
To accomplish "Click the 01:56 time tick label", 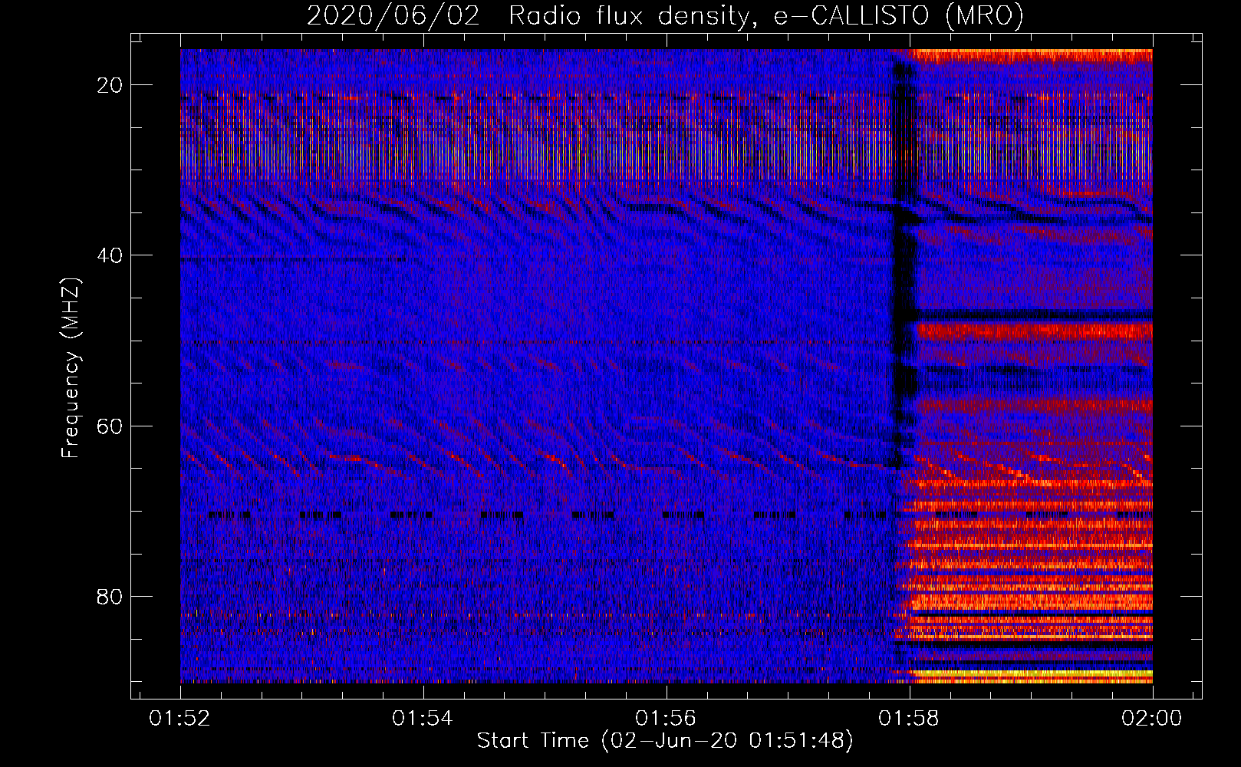I will 666,719.
